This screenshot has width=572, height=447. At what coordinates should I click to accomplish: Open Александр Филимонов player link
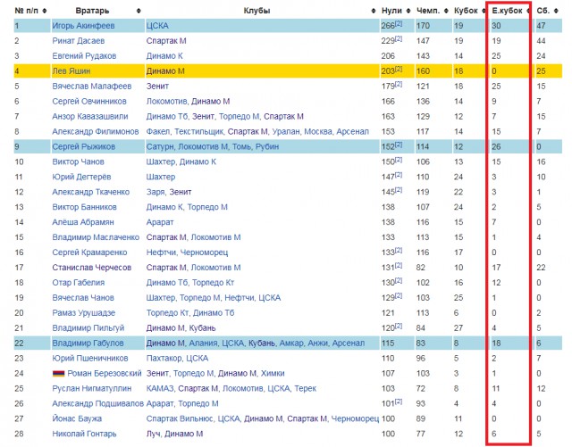[96, 131]
